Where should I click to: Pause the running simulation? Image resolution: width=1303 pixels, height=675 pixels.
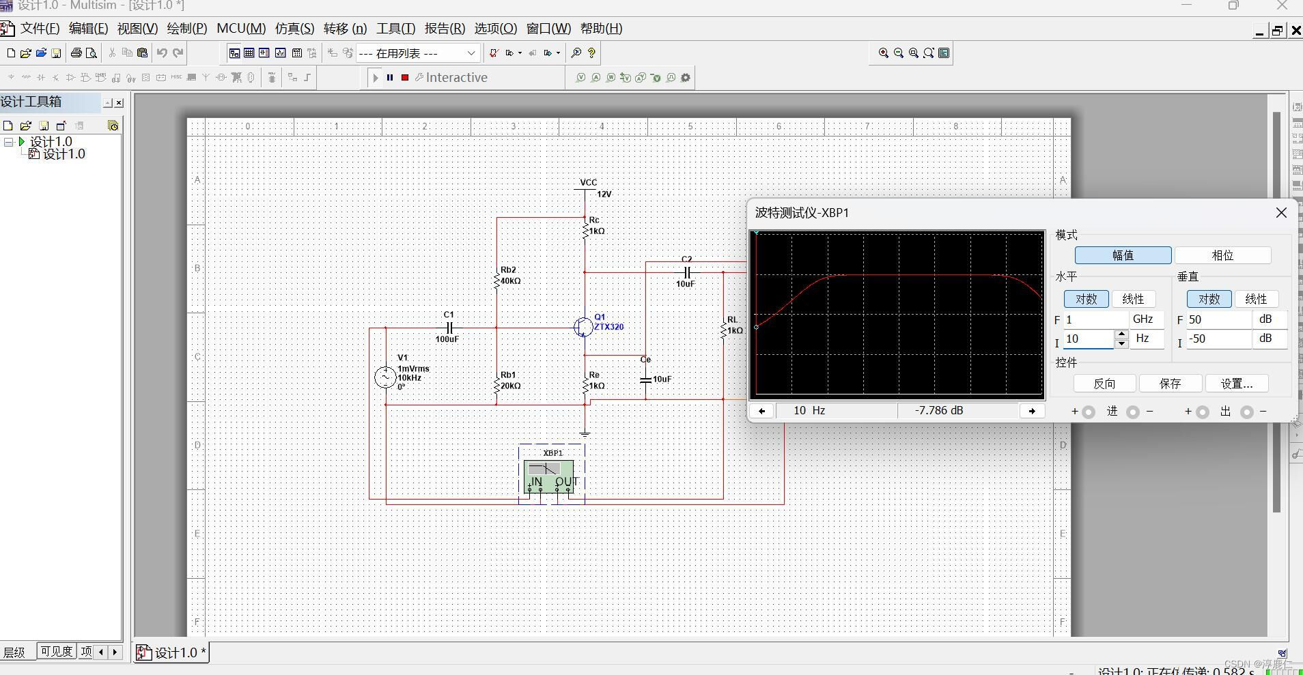(390, 78)
